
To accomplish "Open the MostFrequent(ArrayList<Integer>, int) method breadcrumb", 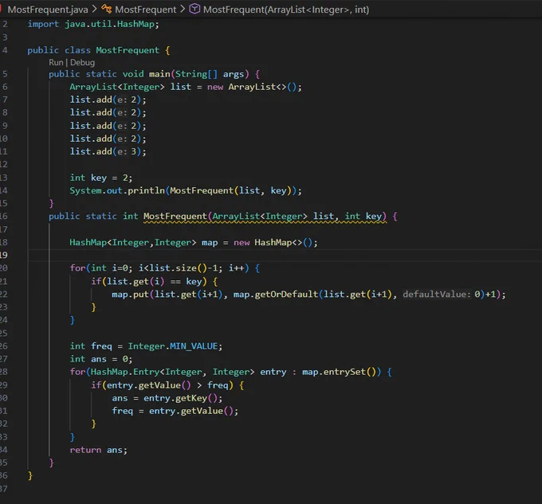I will [286, 10].
